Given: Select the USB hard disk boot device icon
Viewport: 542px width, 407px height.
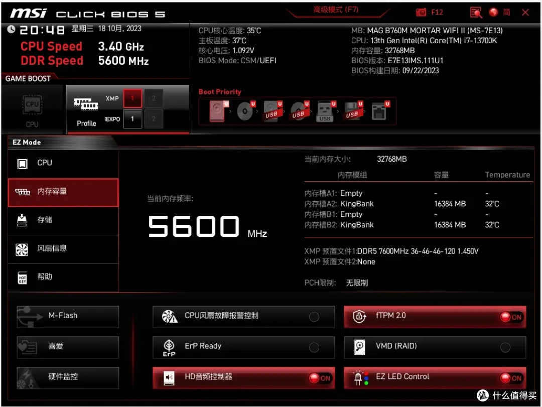Looking at the screenshot, I should [x=273, y=111].
